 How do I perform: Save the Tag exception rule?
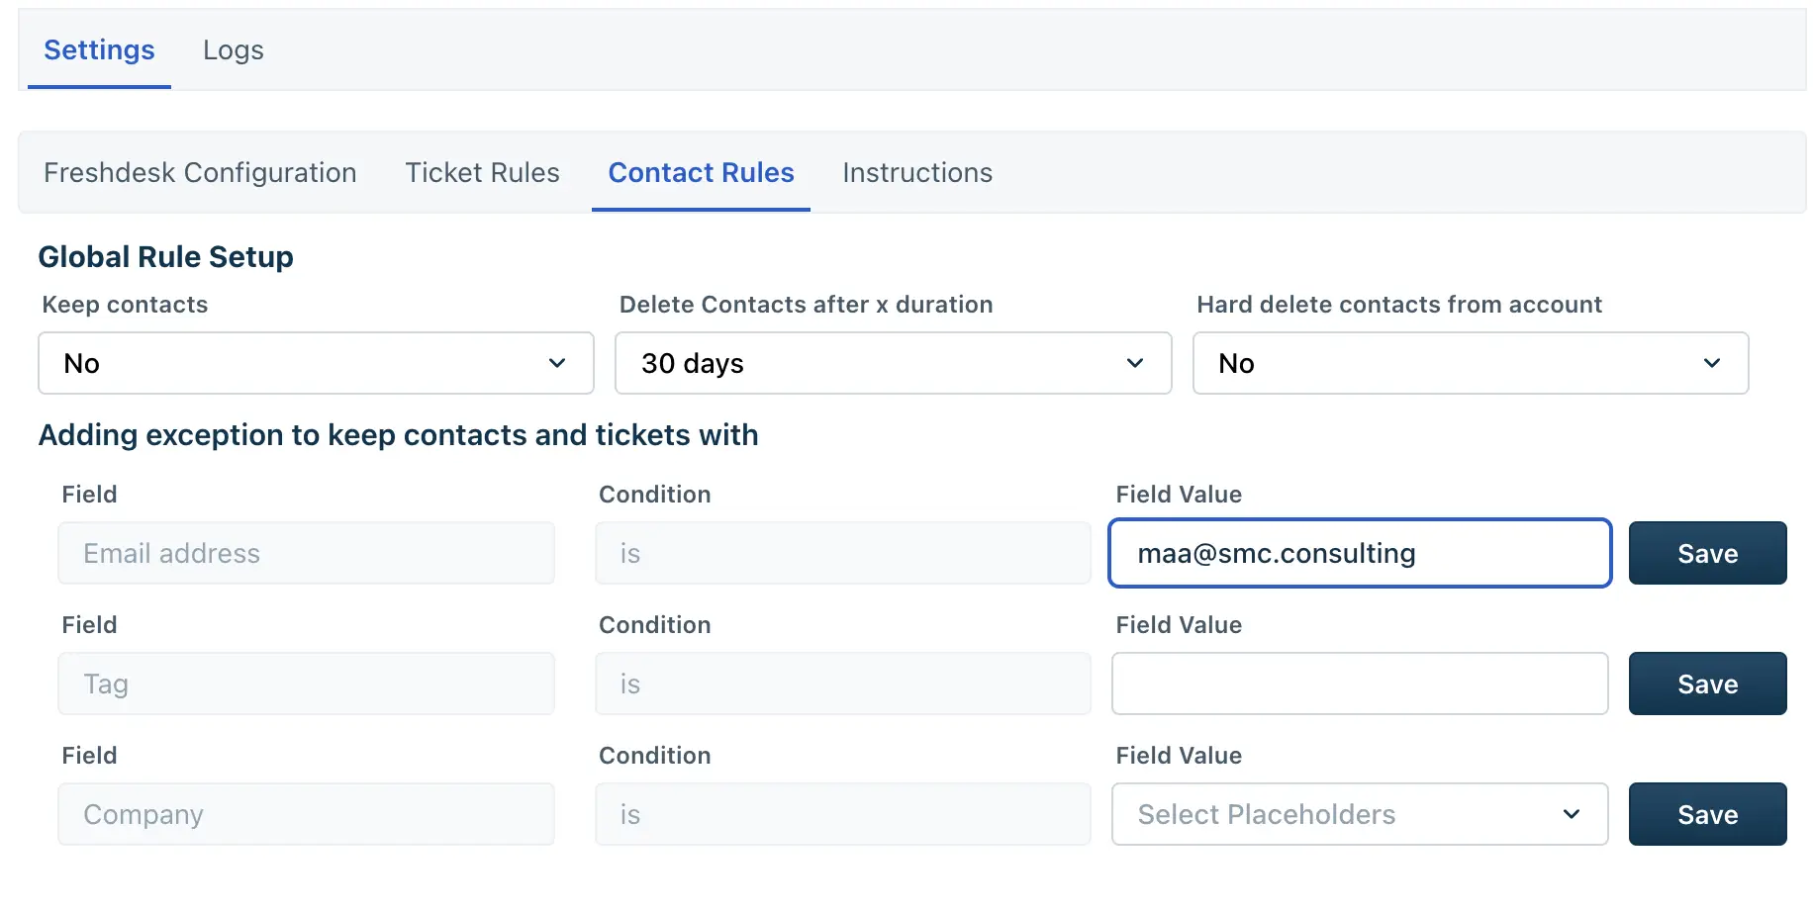1707,684
